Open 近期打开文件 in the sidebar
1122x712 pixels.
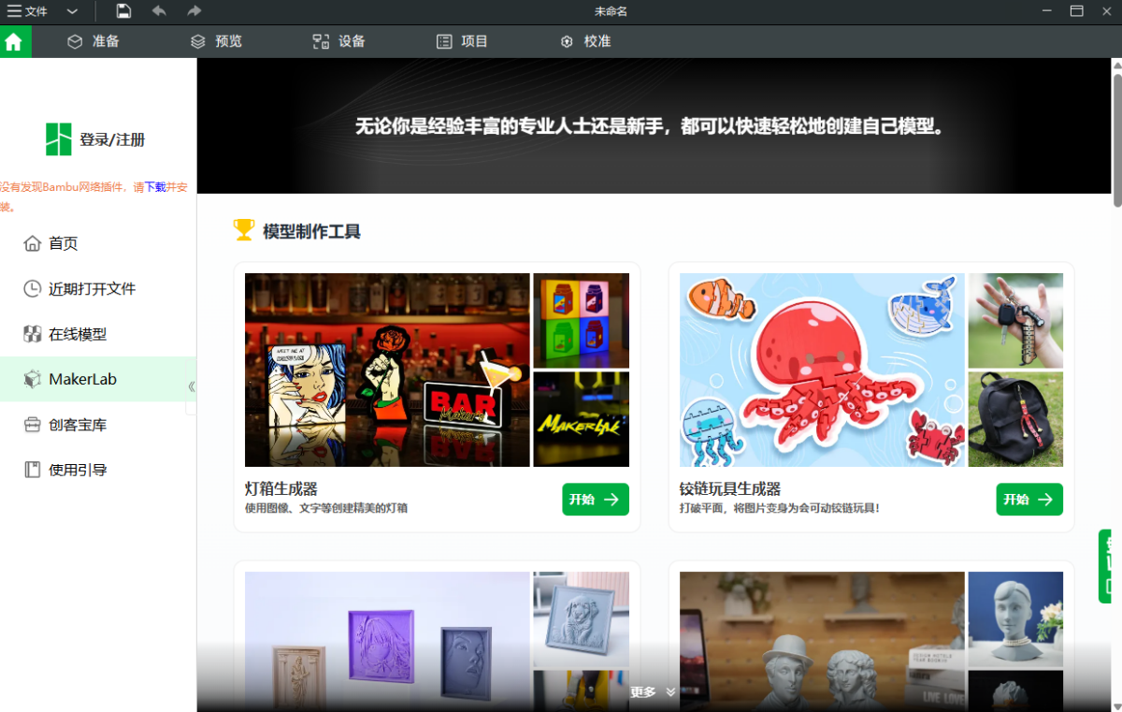pyautogui.click(x=97, y=289)
